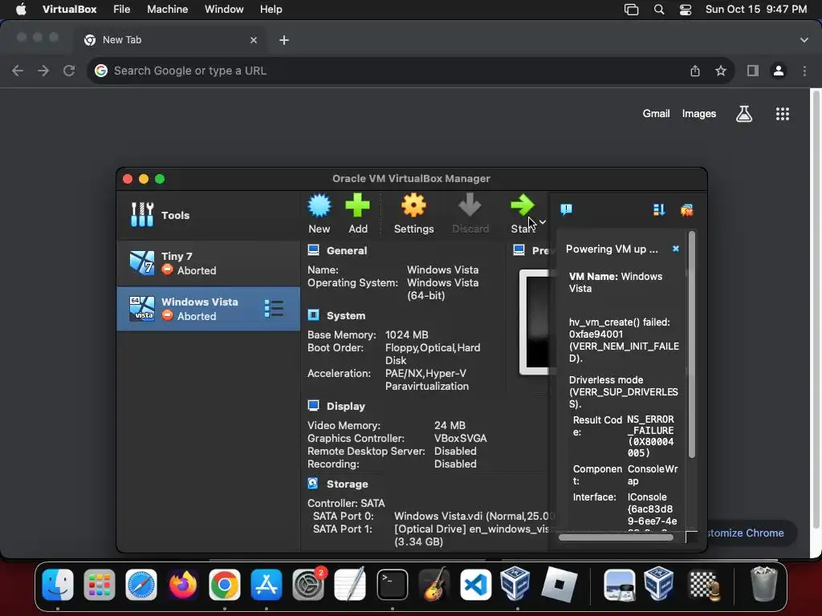Open Roblox from the Dock
The width and height of the screenshot is (822, 616).
click(x=559, y=585)
